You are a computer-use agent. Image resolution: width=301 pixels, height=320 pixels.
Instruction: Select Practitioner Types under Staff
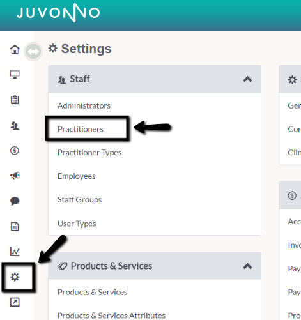pyautogui.click(x=89, y=153)
